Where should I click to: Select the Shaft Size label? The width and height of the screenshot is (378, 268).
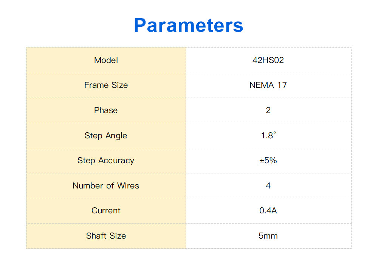pos(106,236)
